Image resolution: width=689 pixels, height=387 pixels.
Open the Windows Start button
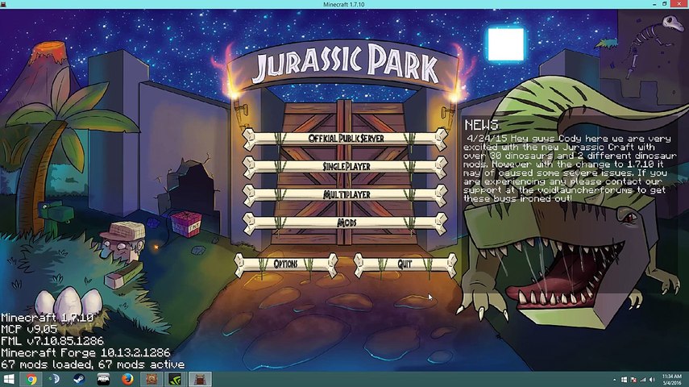(x=9, y=379)
